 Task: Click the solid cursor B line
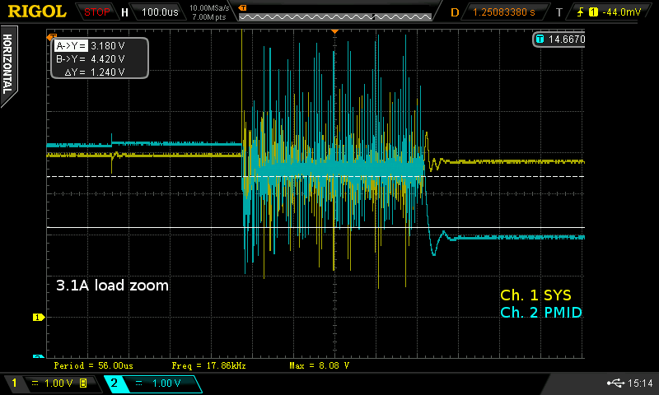pos(315,227)
